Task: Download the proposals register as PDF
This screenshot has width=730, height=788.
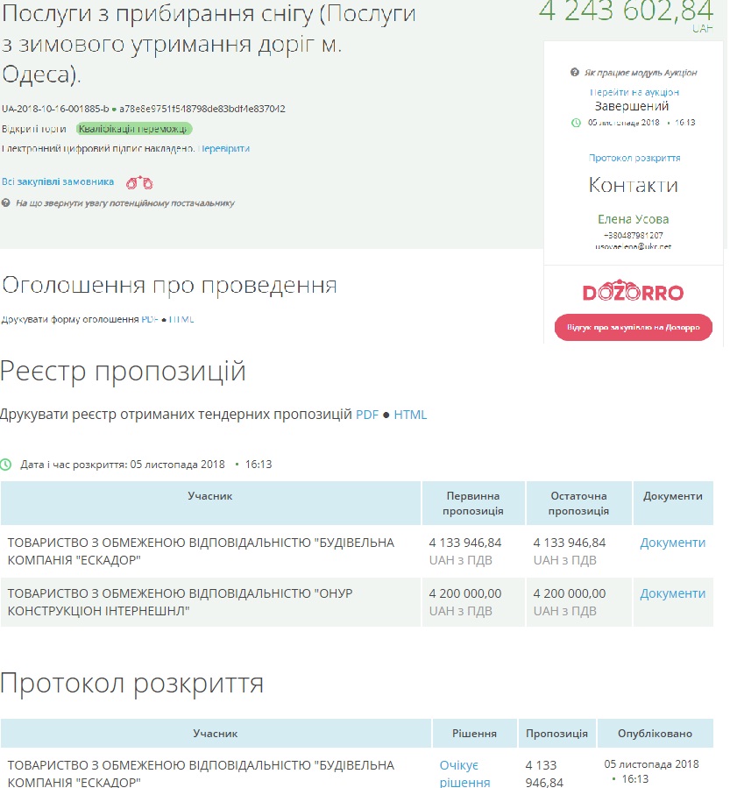Action: point(366,415)
